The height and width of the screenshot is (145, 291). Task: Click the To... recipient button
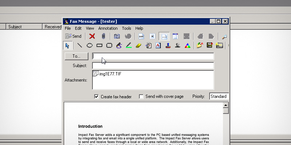[x=76, y=56]
